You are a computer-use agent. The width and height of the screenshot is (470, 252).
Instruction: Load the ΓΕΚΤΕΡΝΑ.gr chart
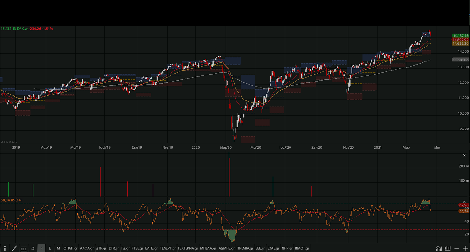pyautogui.click(x=188, y=248)
